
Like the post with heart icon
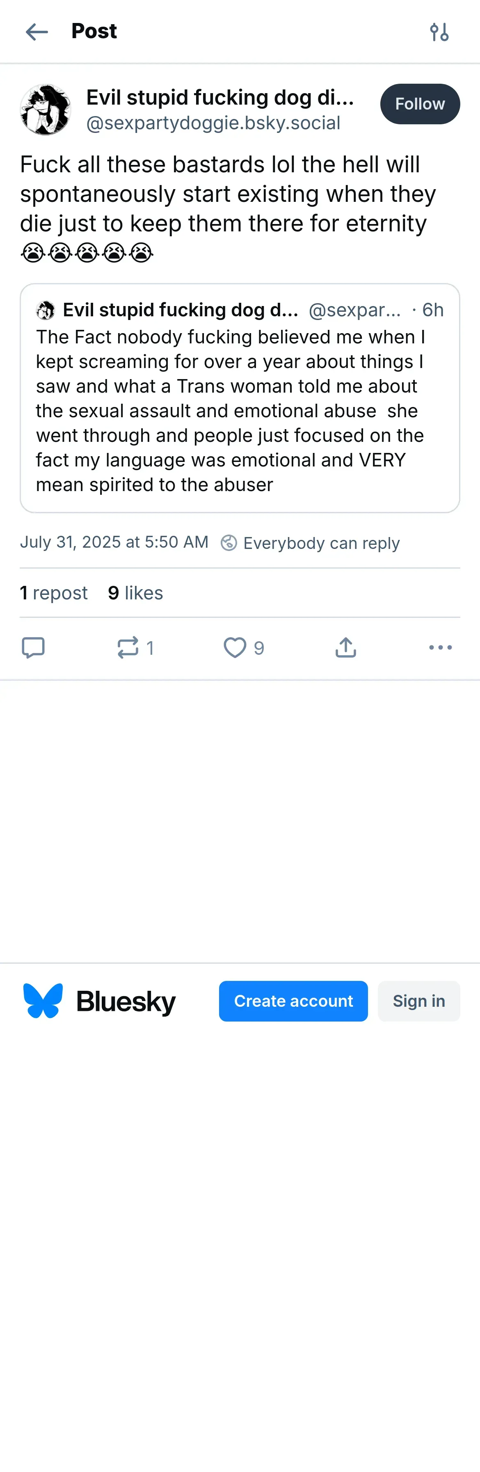[x=235, y=647]
